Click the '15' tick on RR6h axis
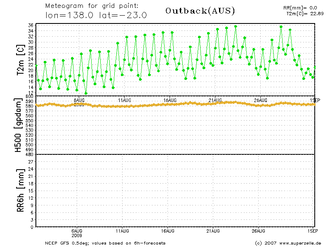 tap(31, 191)
